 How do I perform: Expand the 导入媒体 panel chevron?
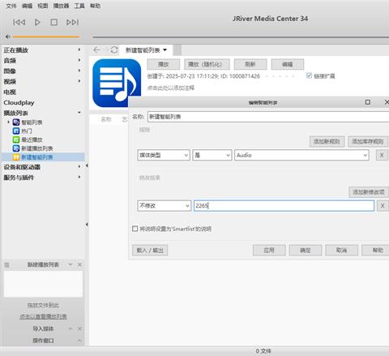click(71, 328)
